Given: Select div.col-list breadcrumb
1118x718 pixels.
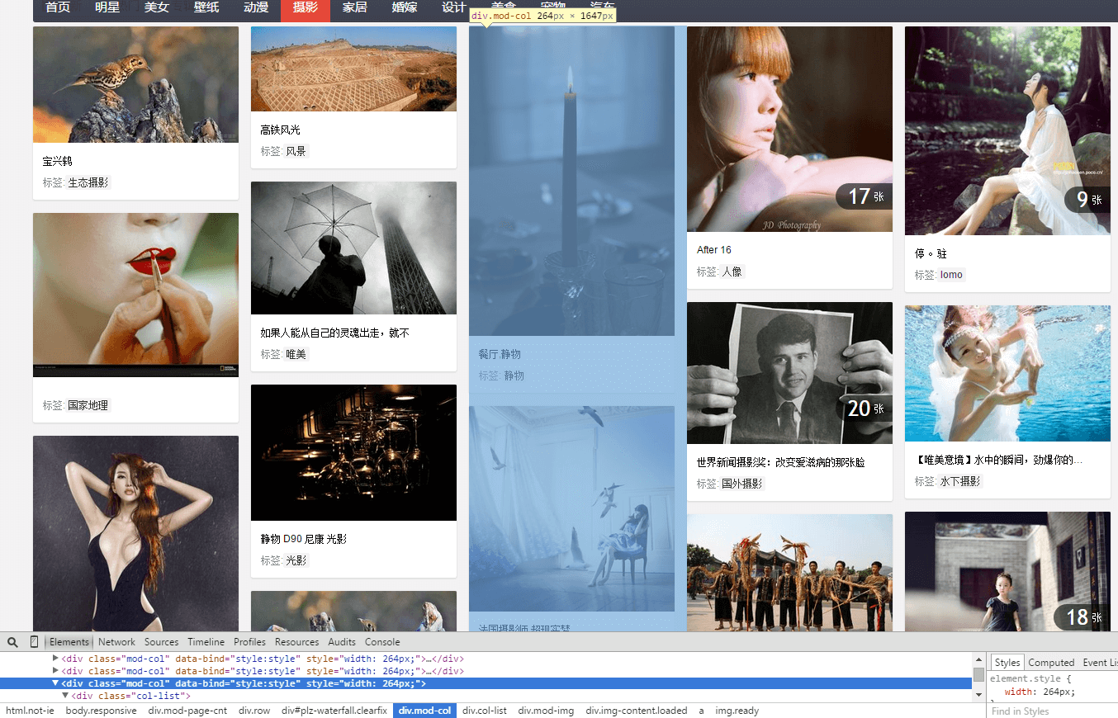Looking at the screenshot, I should coord(485,711).
